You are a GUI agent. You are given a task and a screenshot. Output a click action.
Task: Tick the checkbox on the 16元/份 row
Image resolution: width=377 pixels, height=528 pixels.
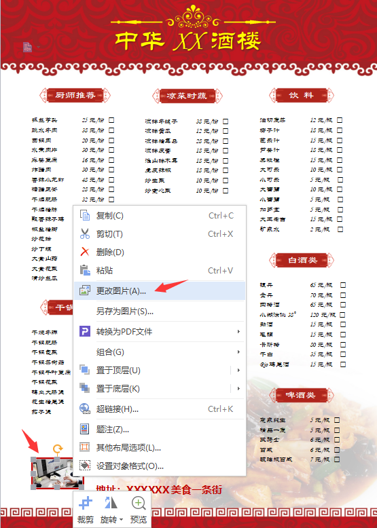coord(111,160)
